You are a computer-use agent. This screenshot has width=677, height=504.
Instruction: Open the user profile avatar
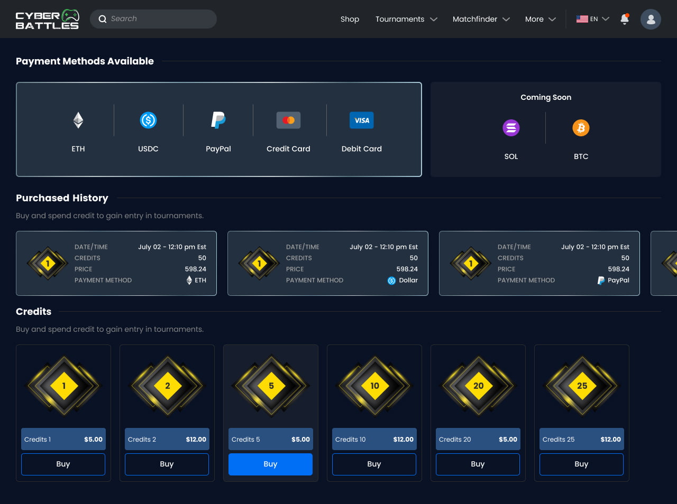[x=651, y=19]
